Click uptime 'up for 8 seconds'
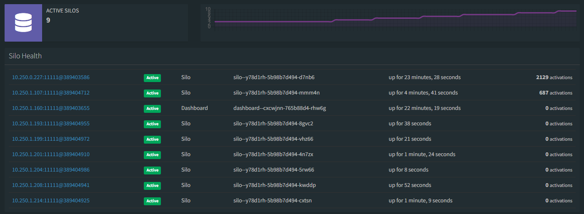Viewport: 584px width, 214px height. (409, 170)
